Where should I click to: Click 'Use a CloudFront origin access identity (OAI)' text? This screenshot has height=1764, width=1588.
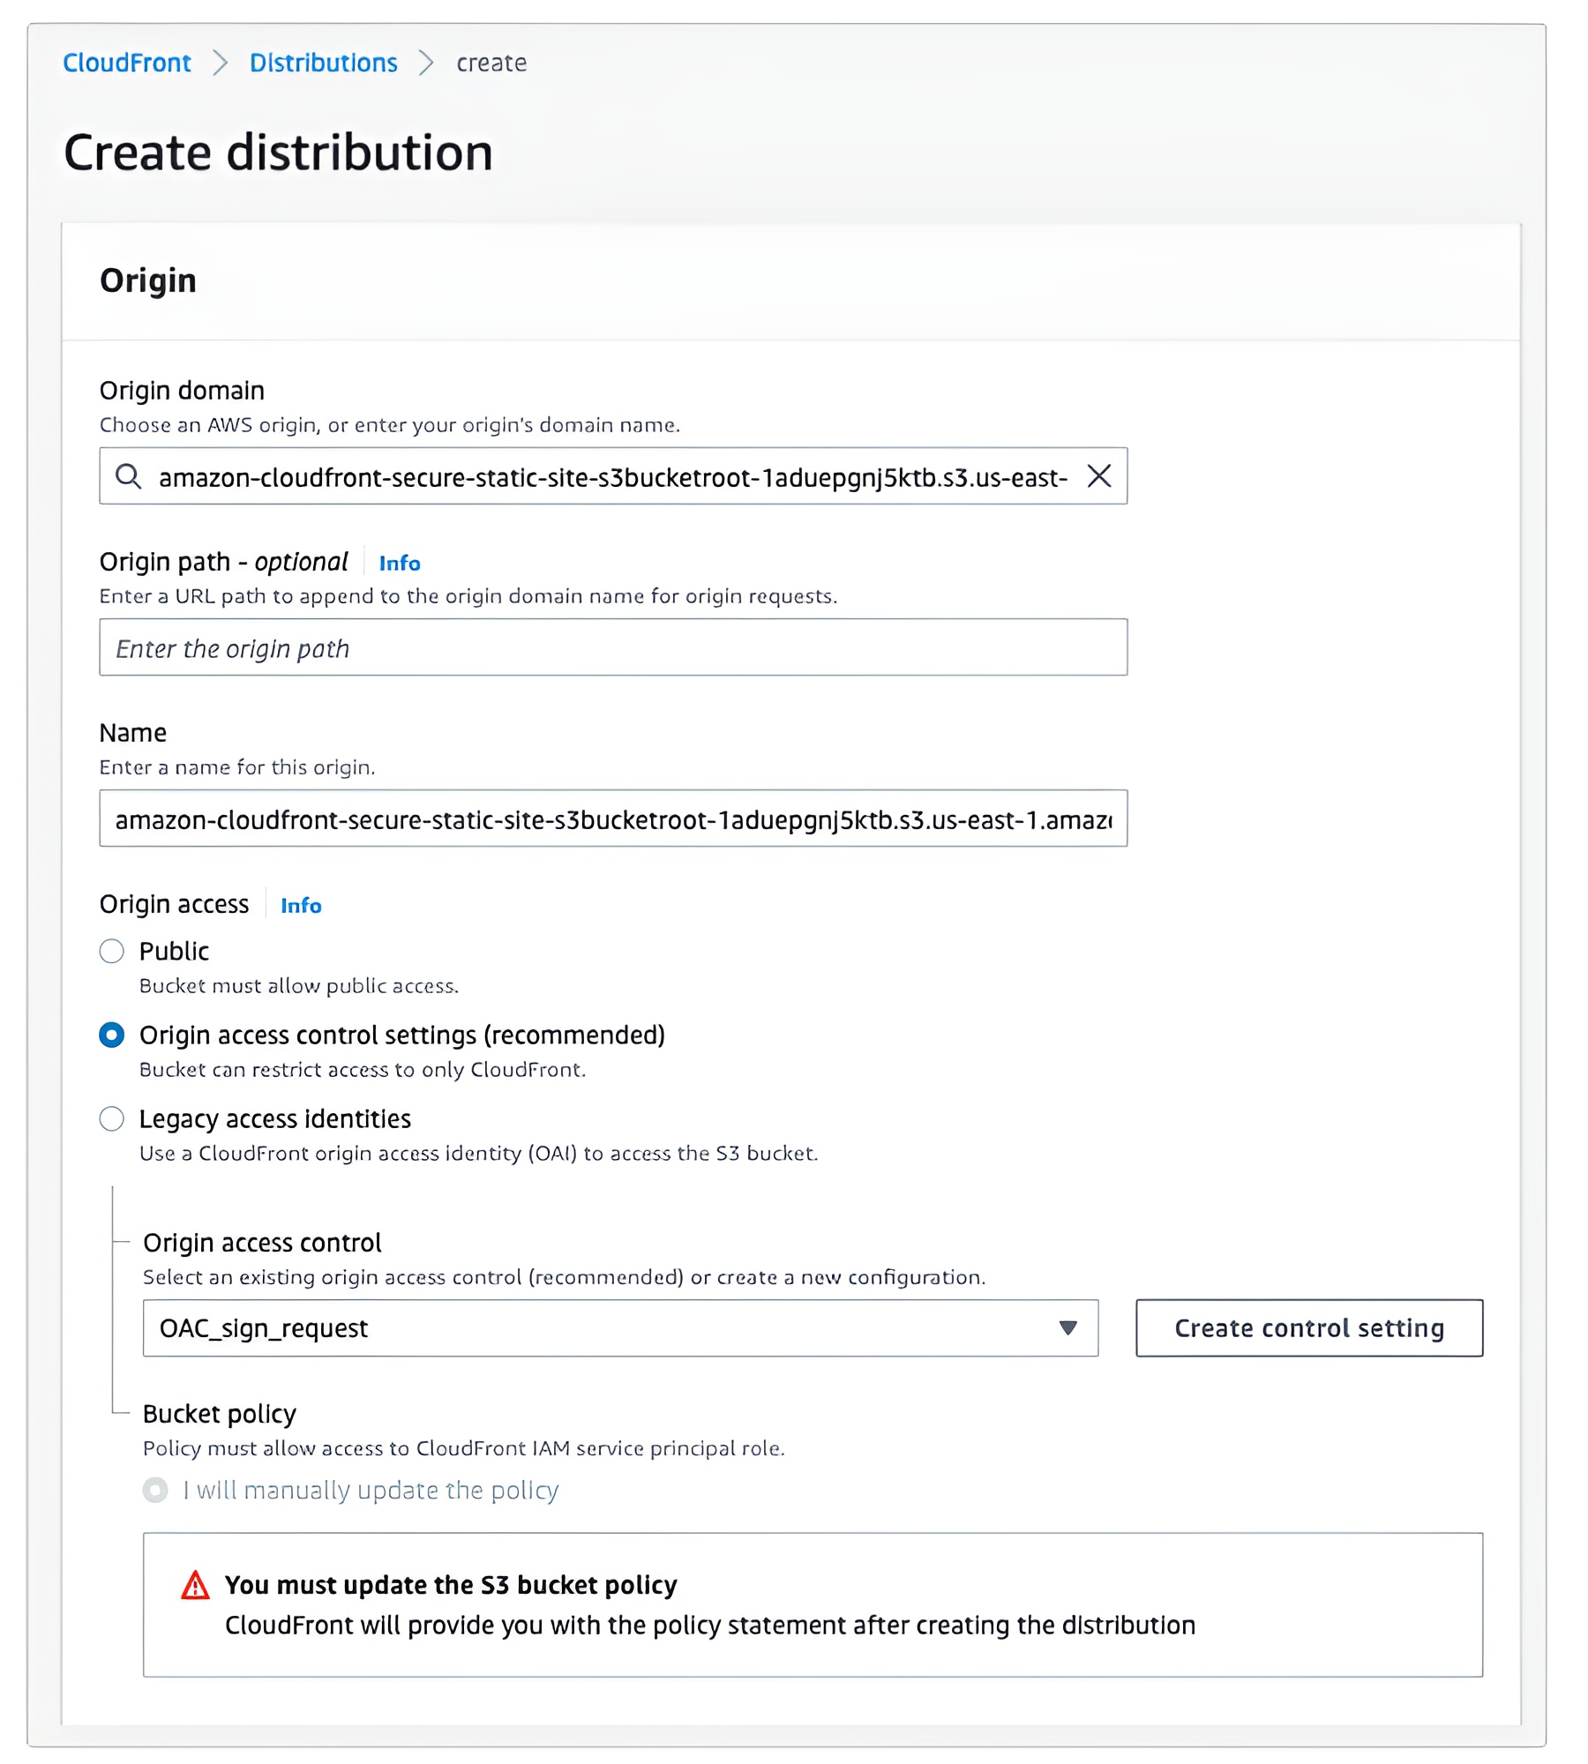479,1153
